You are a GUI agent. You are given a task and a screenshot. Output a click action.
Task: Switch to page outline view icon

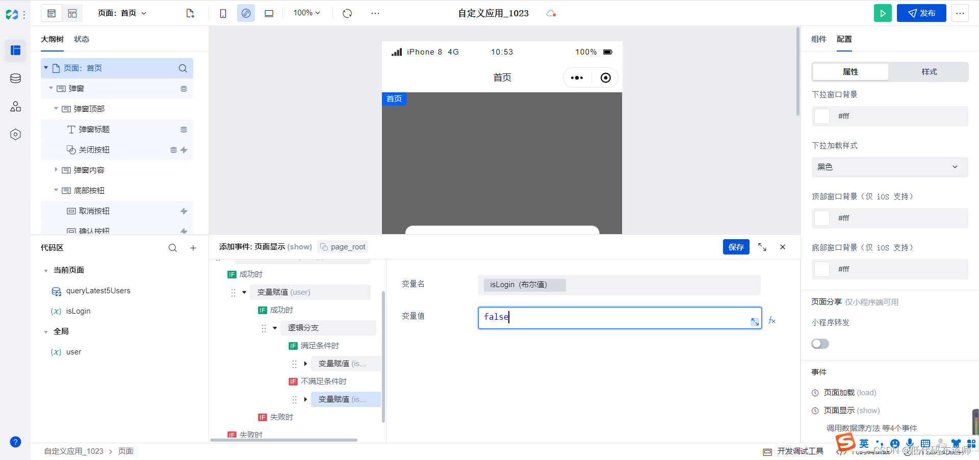(x=51, y=13)
